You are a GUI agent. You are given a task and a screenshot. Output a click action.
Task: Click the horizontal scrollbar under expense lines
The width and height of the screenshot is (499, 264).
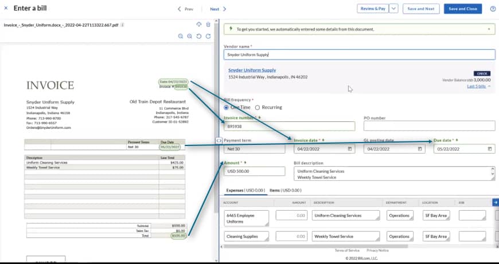click(315, 246)
